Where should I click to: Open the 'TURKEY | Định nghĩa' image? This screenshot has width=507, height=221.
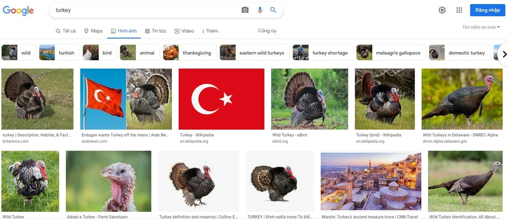click(280, 181)
